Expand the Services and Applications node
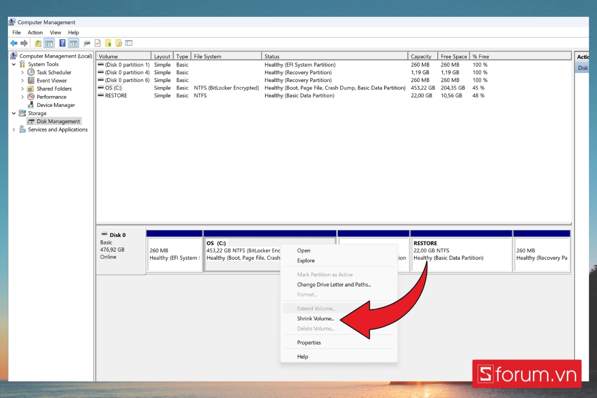The width and height of the screenshot is (597, 398). pos(14,129)
